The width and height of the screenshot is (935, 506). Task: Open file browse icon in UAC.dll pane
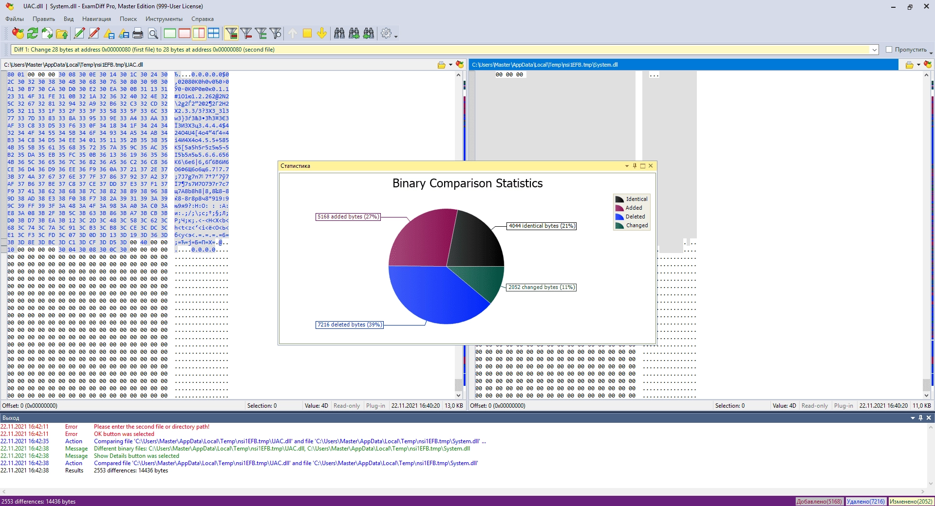coord(441,65)
